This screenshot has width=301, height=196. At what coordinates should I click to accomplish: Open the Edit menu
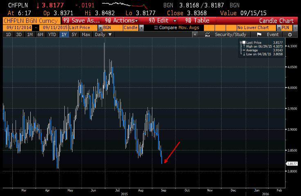[x=163, y=21]
